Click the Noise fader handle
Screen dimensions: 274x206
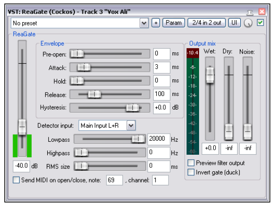click(x=248, y=132)
